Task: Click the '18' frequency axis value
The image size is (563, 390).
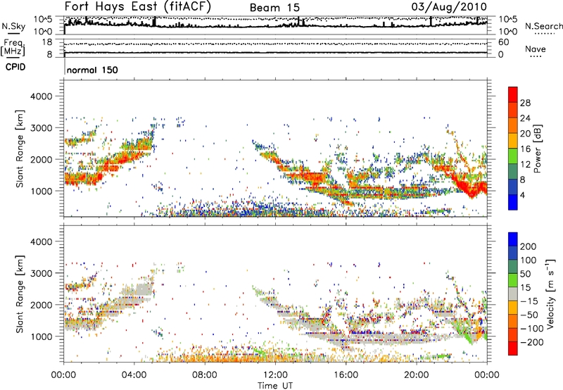Action: [x=46, y=42]
